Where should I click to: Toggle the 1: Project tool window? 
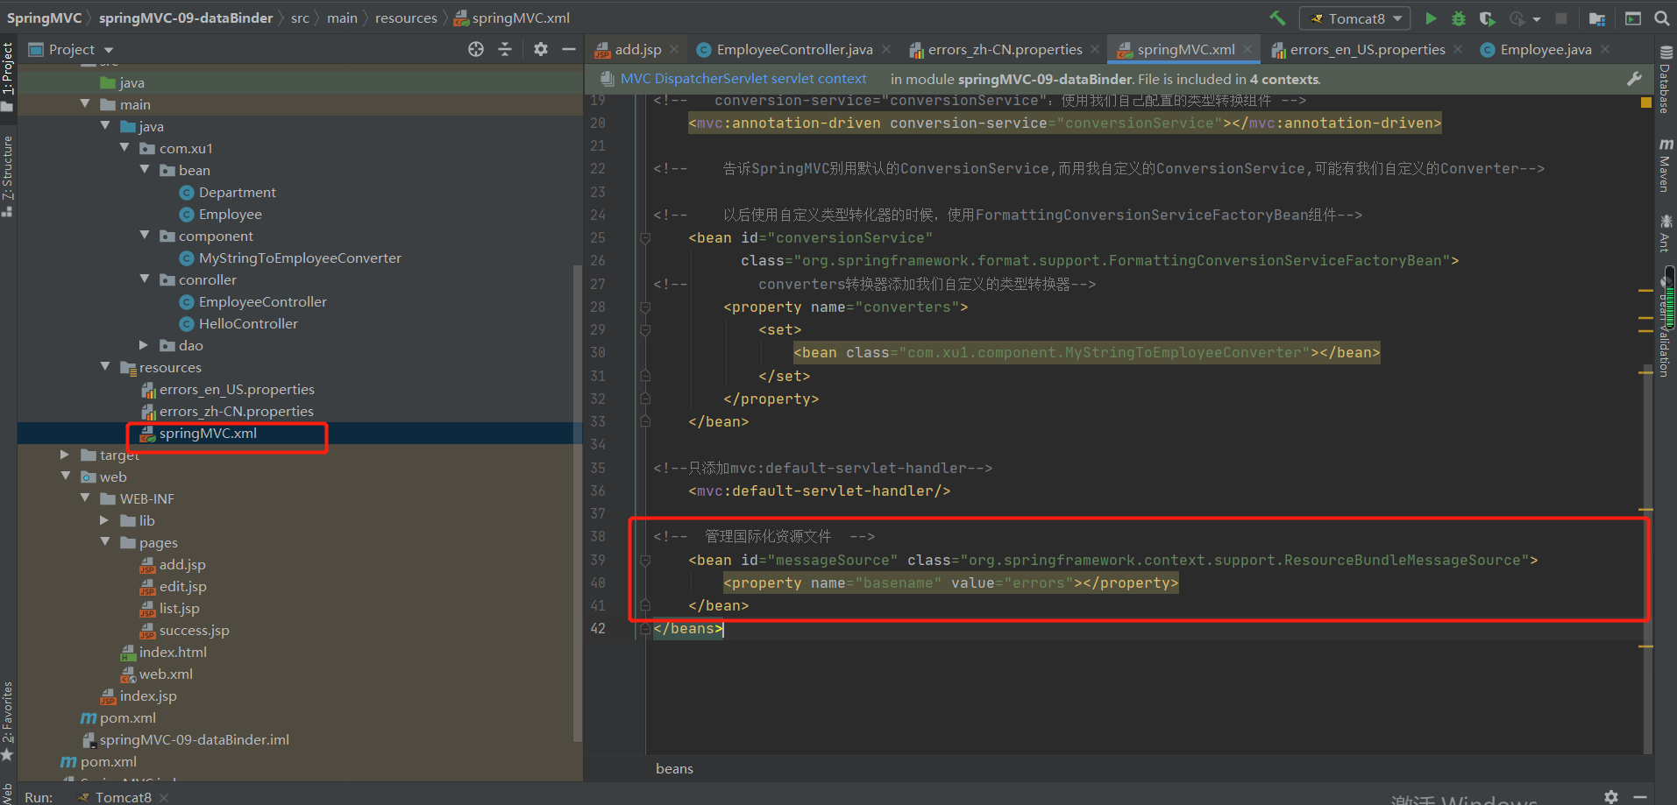(x=8, y=77)
